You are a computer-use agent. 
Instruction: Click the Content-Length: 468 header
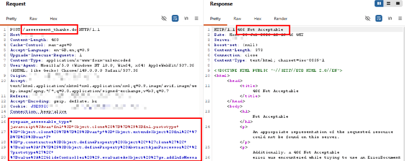point(34,40)
